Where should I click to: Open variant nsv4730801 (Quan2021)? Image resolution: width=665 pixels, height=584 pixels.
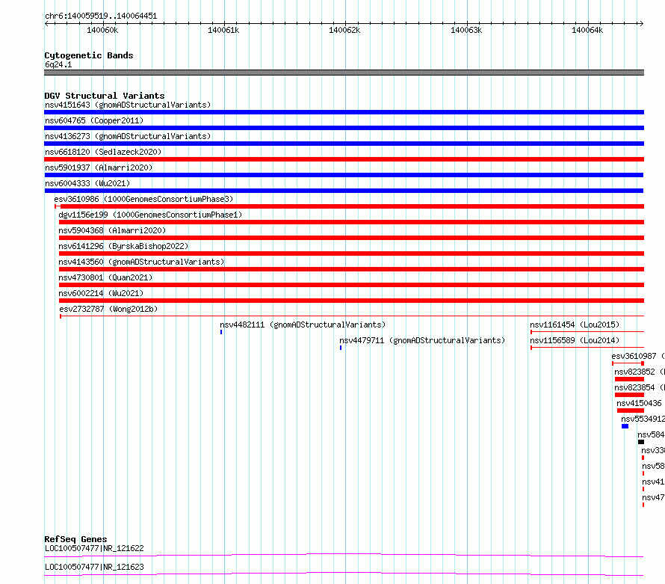351,285
